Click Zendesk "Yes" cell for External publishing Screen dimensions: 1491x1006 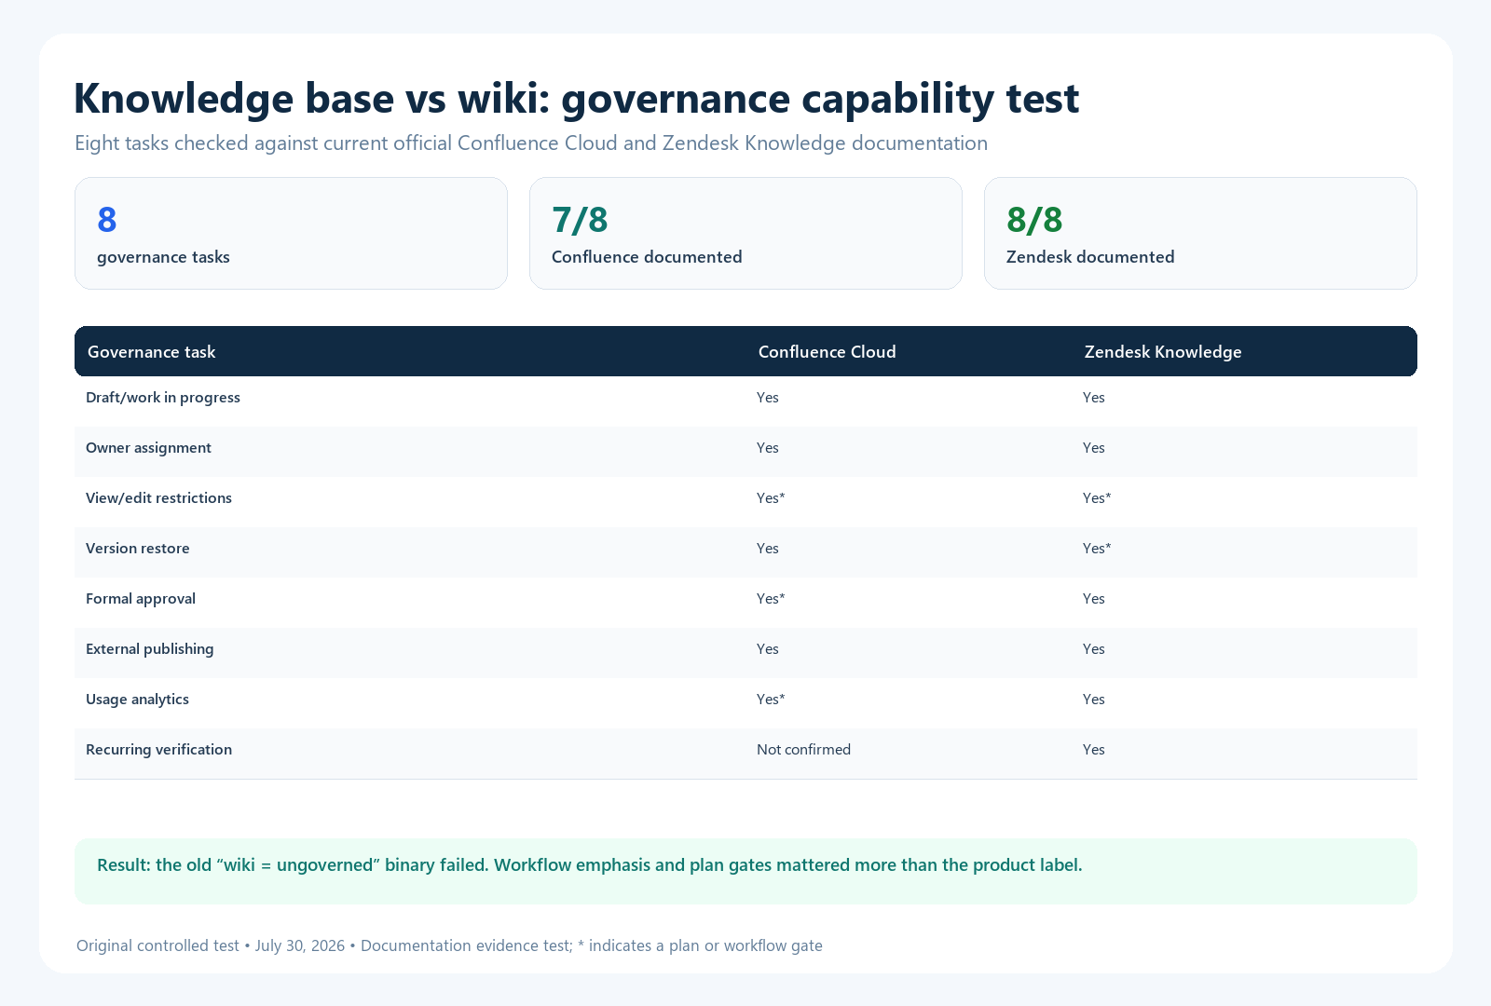pyautogui.click(x=1094, y=649)
